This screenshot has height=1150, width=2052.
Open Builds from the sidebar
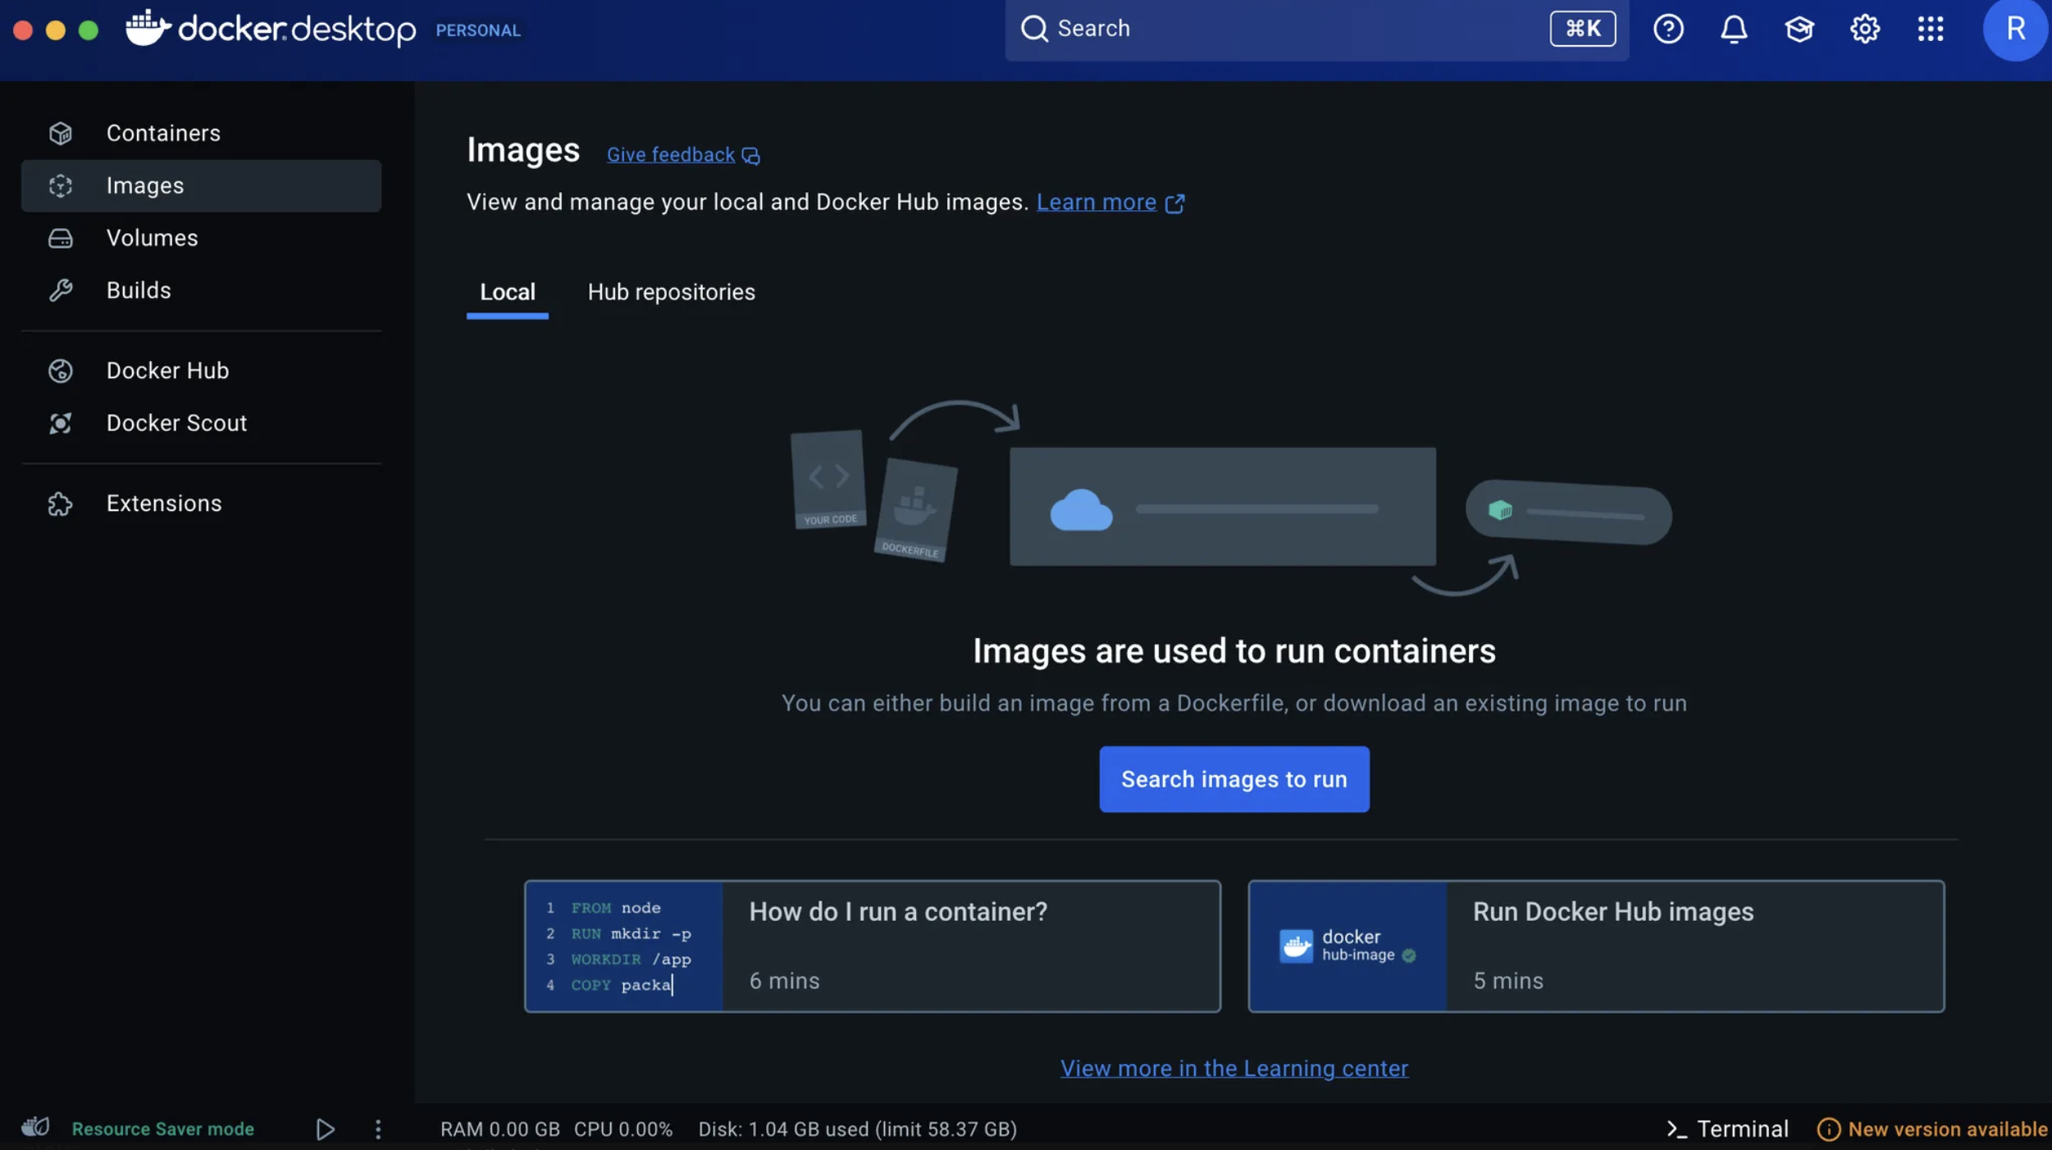[201, 290]
